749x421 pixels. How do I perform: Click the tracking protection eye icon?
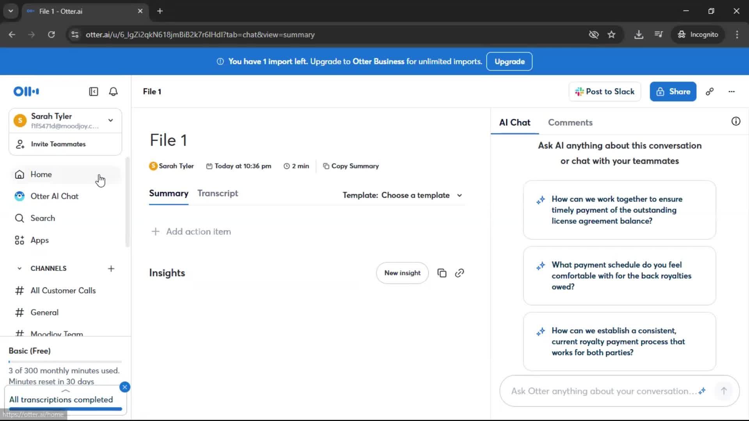pos(594,35)
